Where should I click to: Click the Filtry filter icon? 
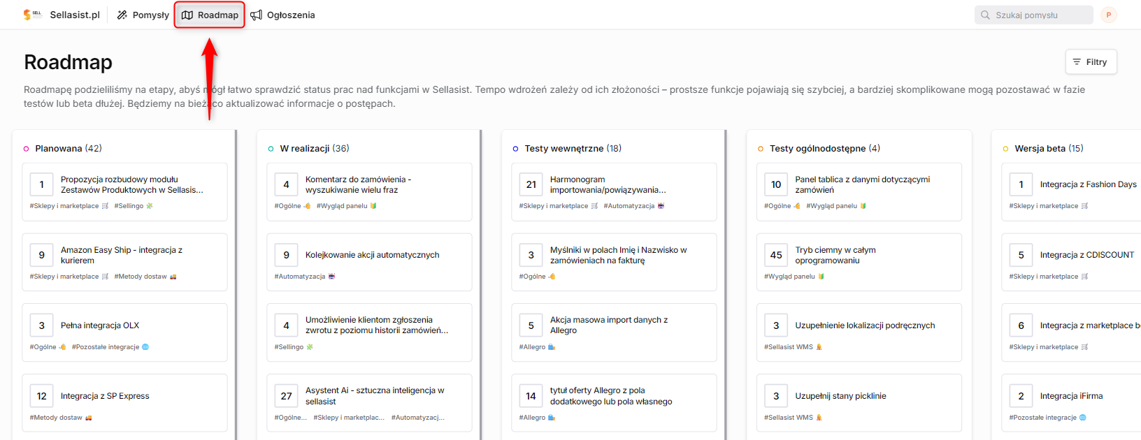(x=1077, y=62)
